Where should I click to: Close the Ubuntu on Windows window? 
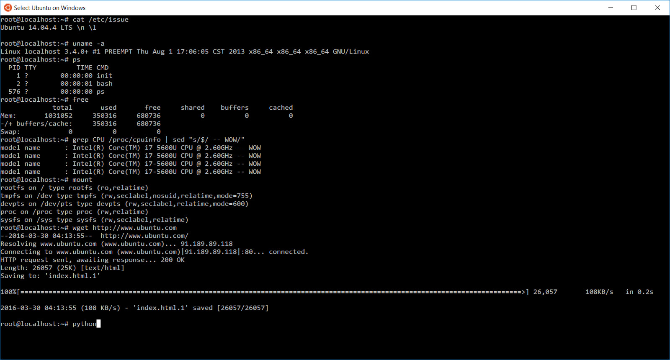[x=657, y=8]
